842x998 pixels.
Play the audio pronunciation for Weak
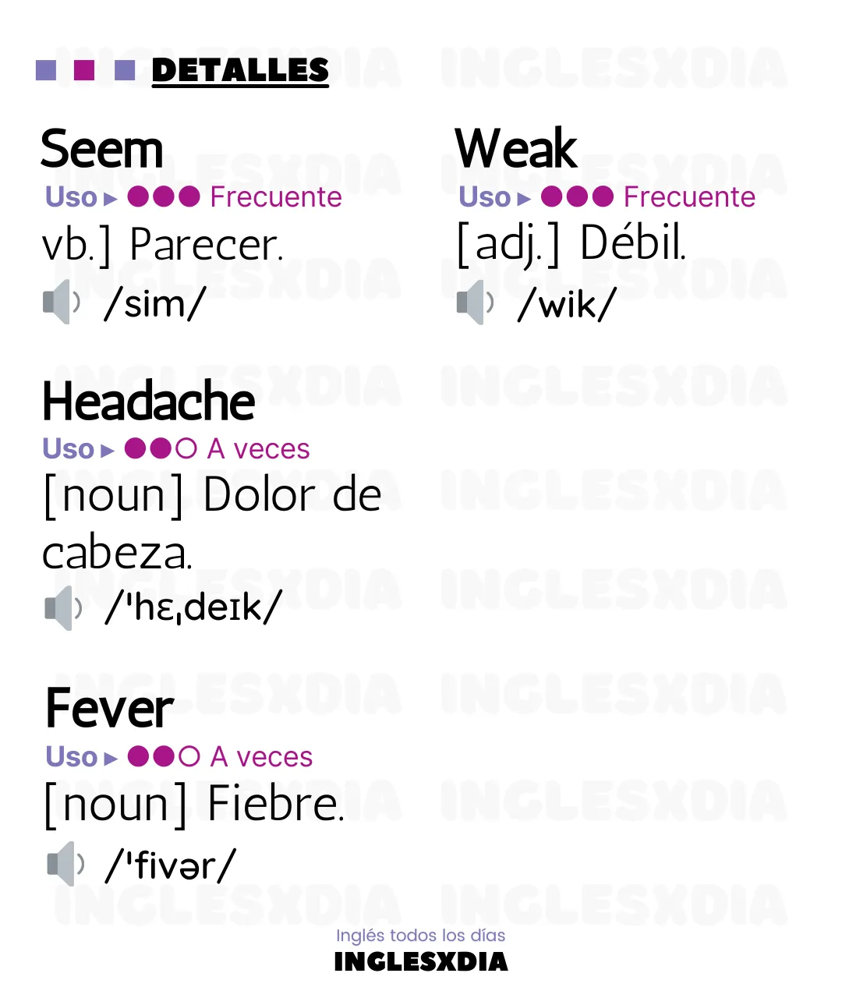point(476,302)
